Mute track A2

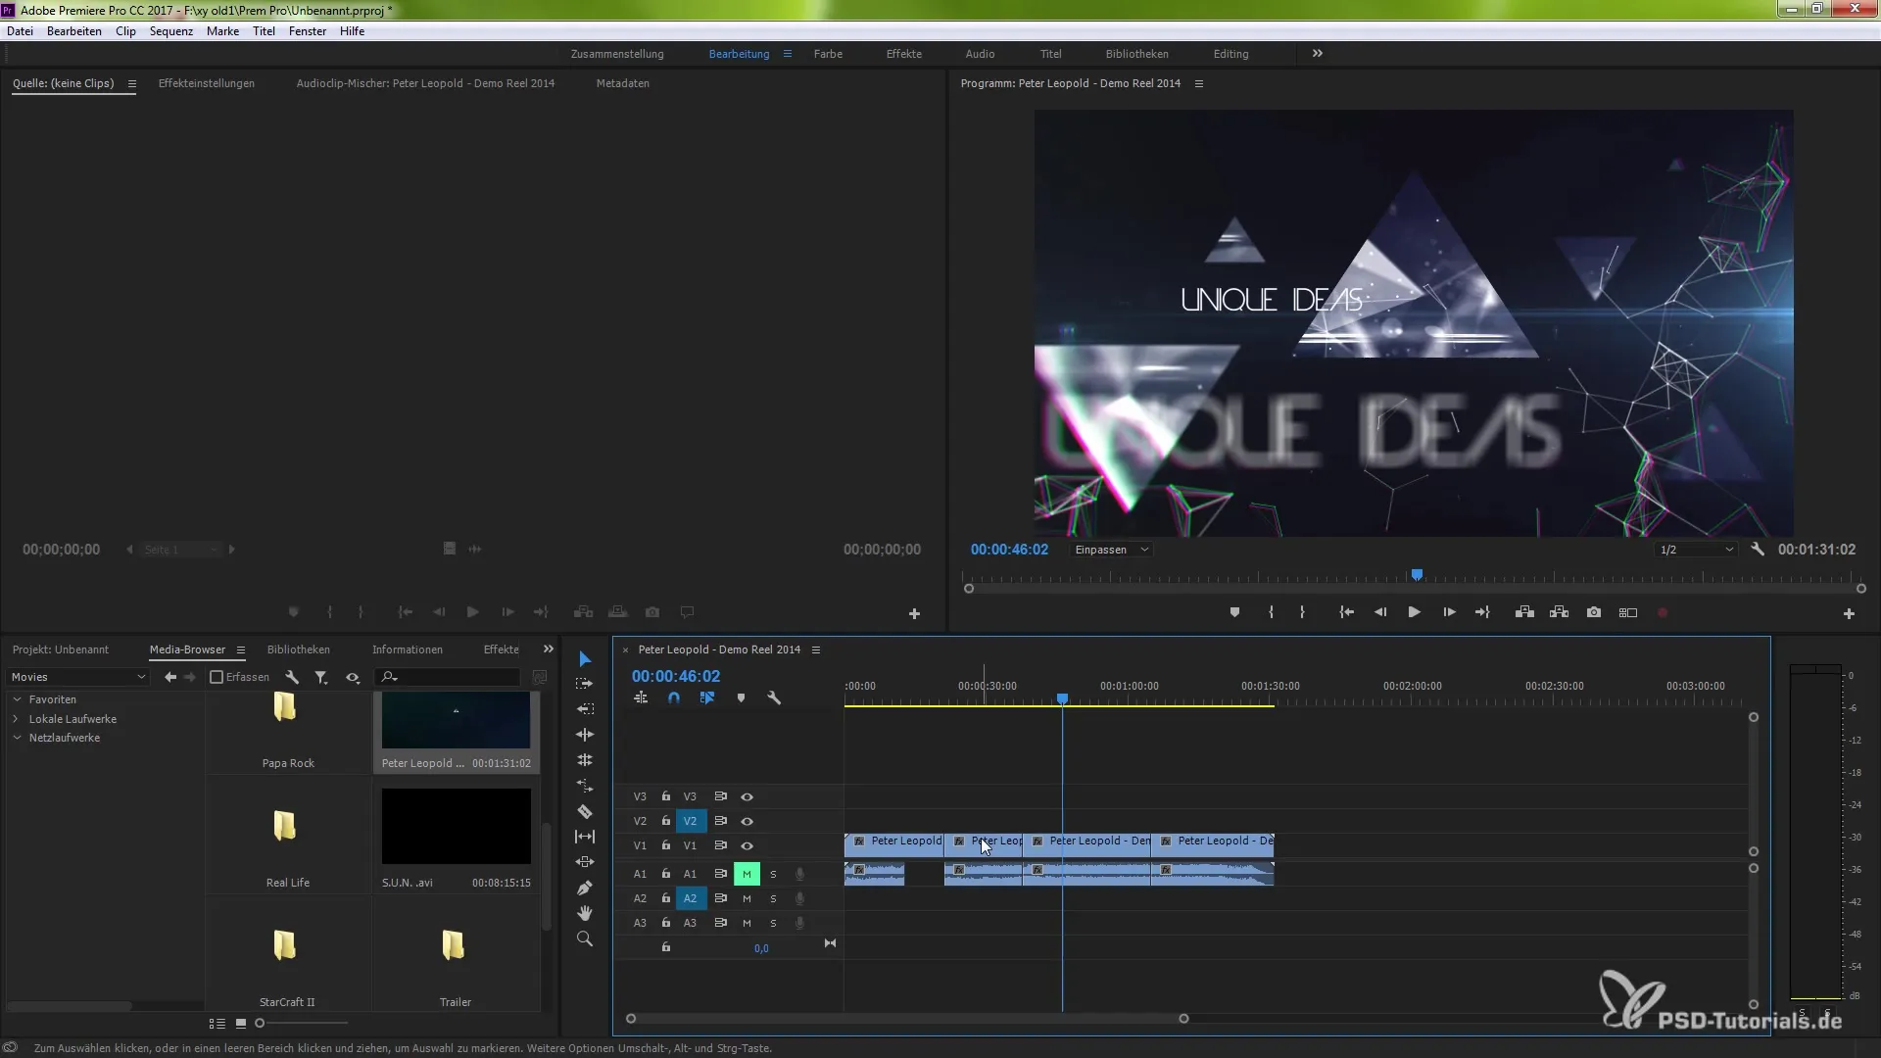pos(747,898)
